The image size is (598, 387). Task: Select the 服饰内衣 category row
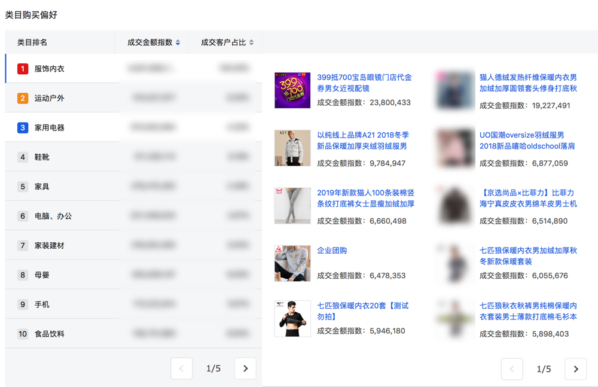pos(133,68)
